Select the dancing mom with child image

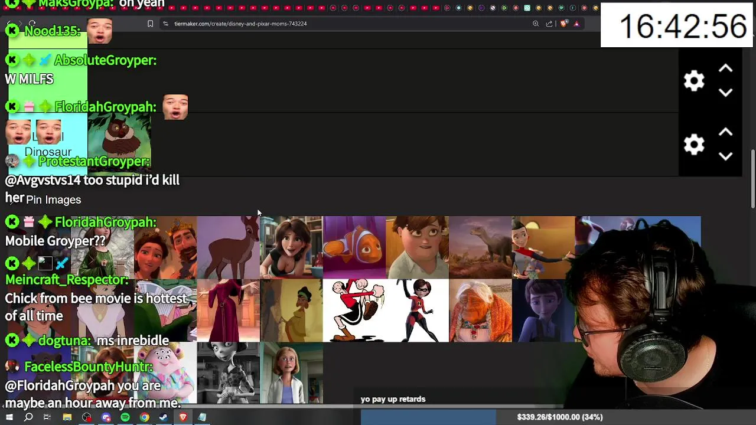click(x=543, y=247)
